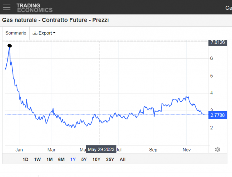Switch chart to 10Y range

click(96, 159)
